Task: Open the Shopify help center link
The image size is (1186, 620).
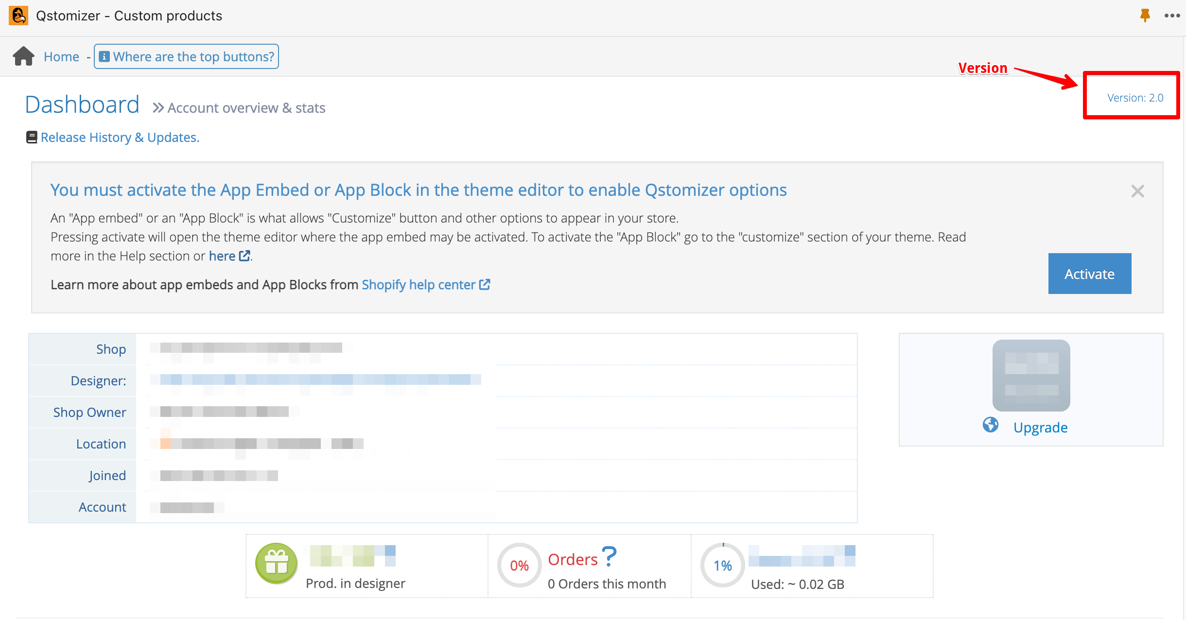Action: pos(419,284)
